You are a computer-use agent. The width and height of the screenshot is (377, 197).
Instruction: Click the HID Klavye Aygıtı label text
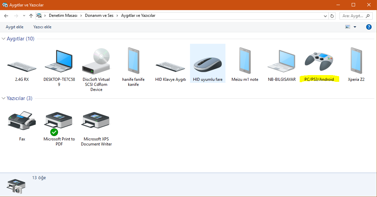[x=170, y=79]
